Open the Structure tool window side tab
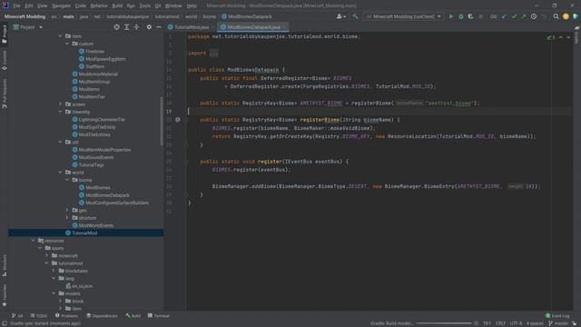The height and width of the screenshot is (327, 581). [x=4, y=265]
